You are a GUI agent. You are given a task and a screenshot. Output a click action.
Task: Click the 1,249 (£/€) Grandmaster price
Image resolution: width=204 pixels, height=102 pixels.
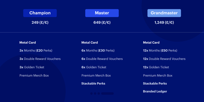pyautogui.click(x=164, y=22)
